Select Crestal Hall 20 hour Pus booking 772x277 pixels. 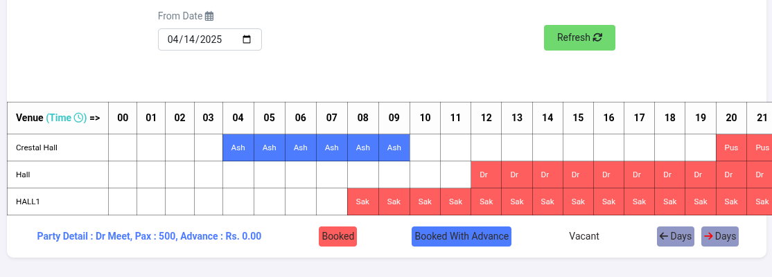tap(730, 148)
